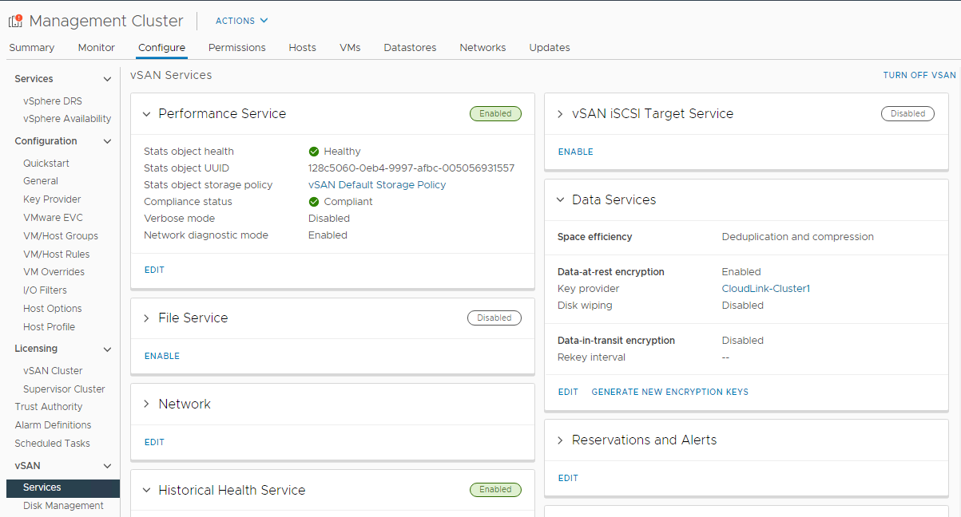Switch to the Monitor tab
Image resolution: width=961 pixels, height=517 pixels.
click(96, 48)
